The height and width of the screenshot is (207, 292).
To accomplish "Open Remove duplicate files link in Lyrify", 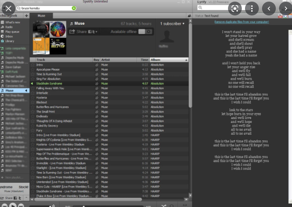I will 241,22.
